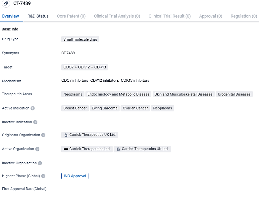Click the info icon beside Originator Organization
Screen dimensions: 259x197
43,135
